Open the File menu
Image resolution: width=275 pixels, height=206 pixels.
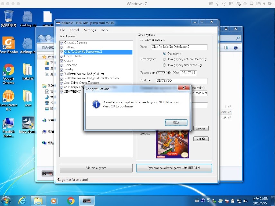point(62,30)
